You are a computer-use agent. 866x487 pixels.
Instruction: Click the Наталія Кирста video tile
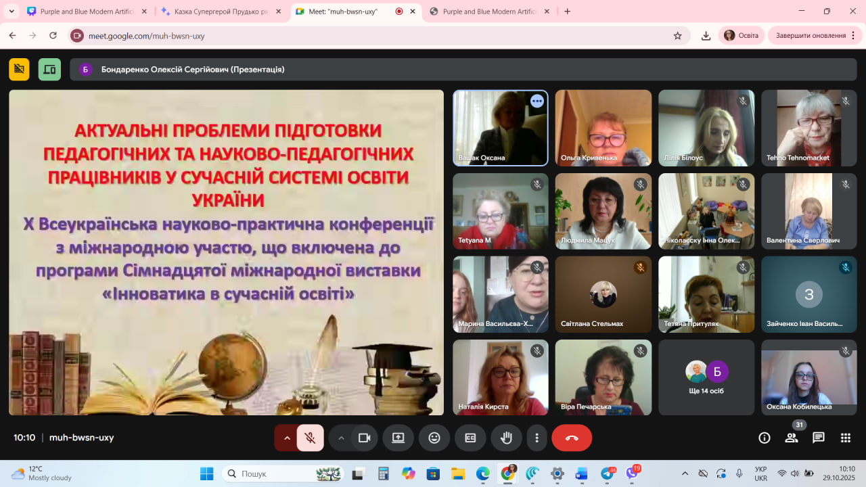pos(501,377)
